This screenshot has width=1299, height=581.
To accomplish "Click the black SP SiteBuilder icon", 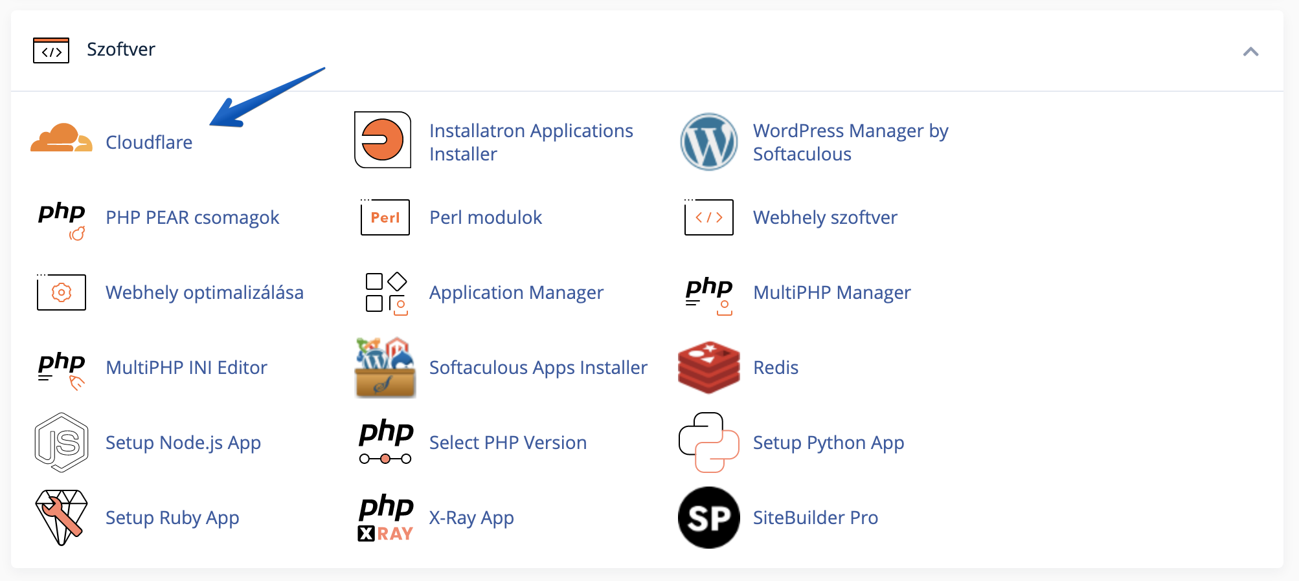I will (709, 518).
